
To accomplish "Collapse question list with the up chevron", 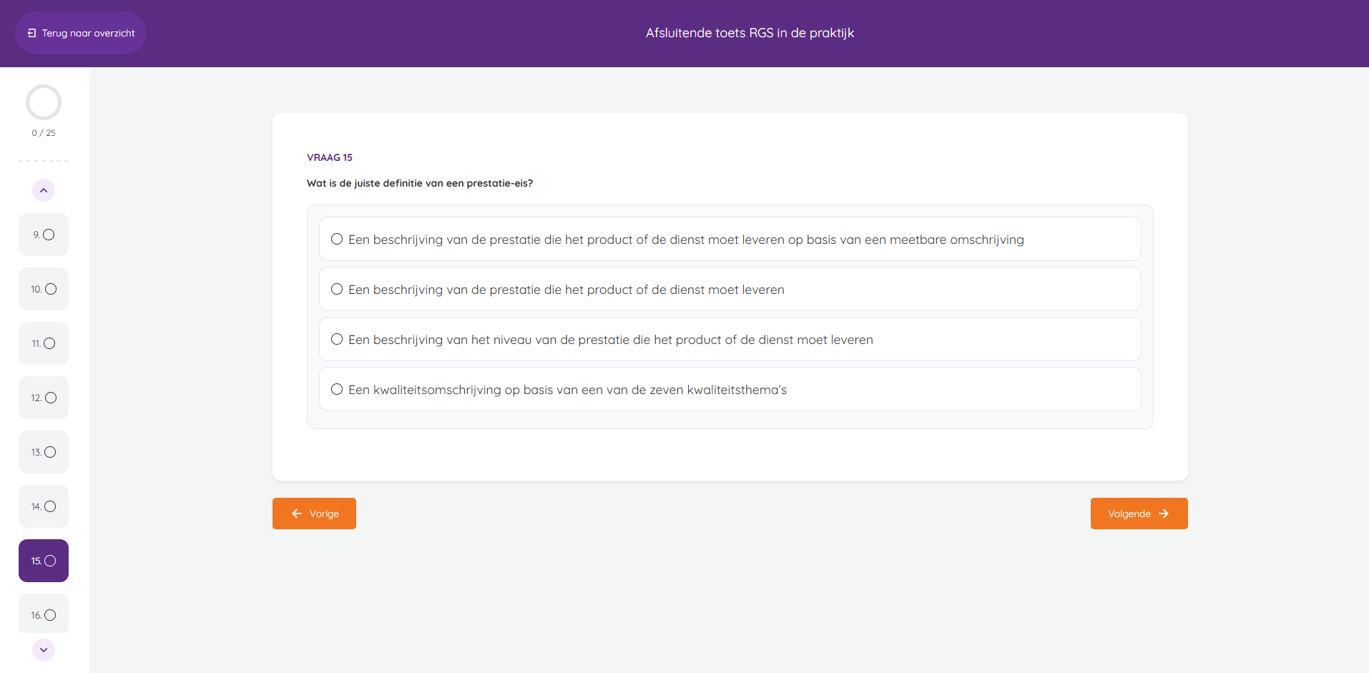I will tap(44, 190).
